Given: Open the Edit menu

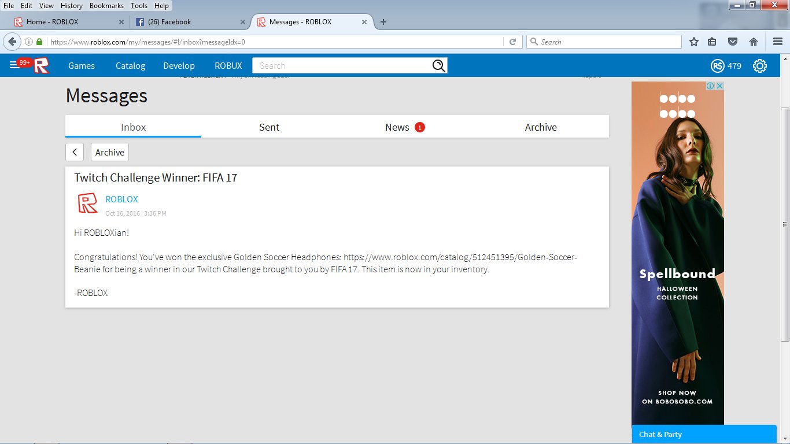Looking at the screenshot, I should (27, 5).
